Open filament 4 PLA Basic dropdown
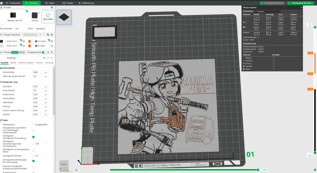The width and height of the screenshot is (317, 173). tap(41, 46)
